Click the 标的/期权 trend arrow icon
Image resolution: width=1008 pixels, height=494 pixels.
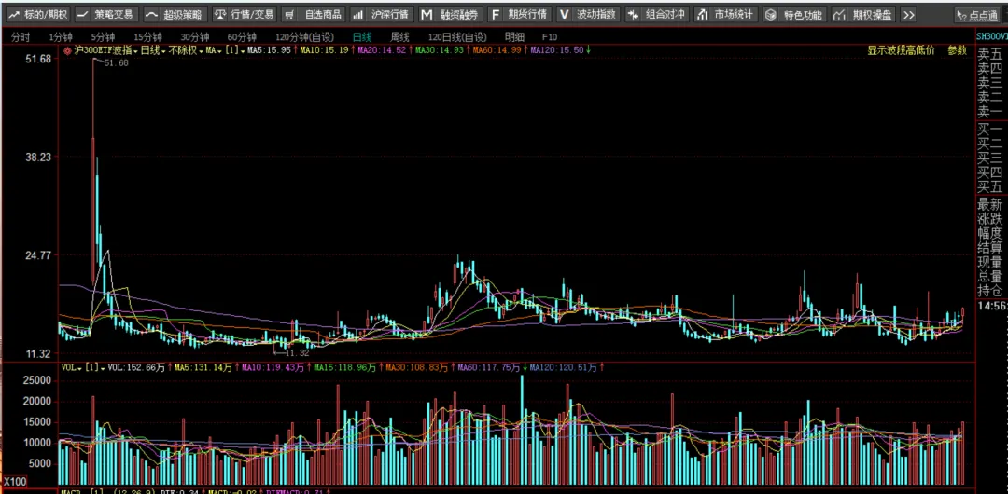(12, 14)
